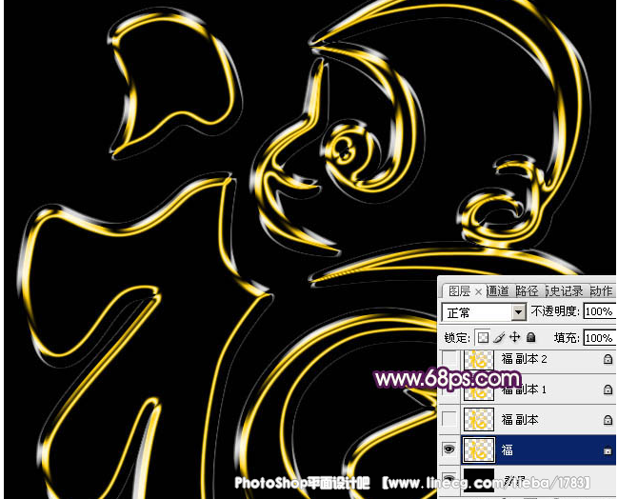638x499 pixels.
Task: Click the lock position move icon
Action: pos(515,338)
